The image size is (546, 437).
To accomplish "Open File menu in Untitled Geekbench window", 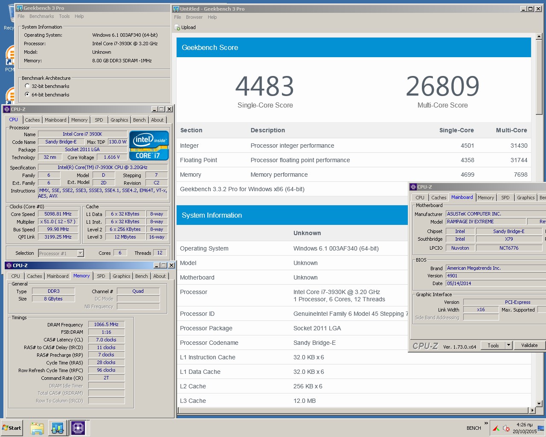I will pos(177,17).
